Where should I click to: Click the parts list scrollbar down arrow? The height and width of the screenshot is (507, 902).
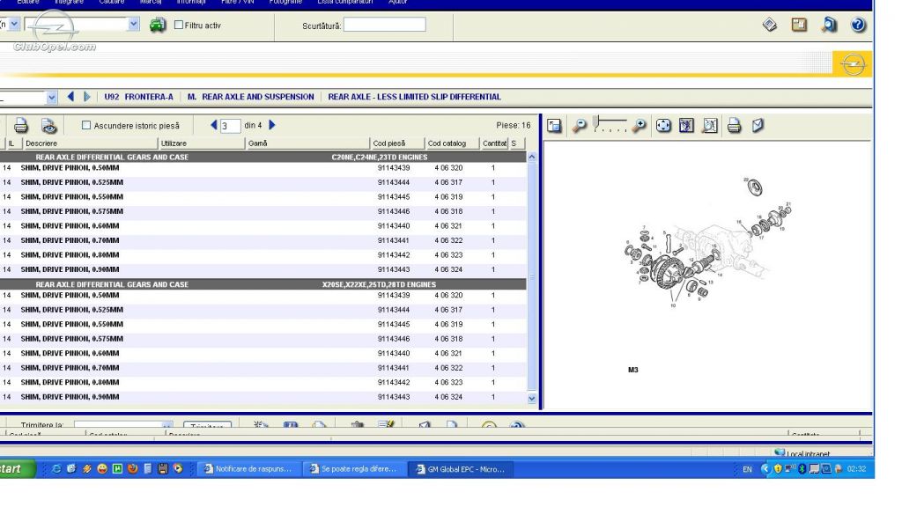[x=531, y=398]
